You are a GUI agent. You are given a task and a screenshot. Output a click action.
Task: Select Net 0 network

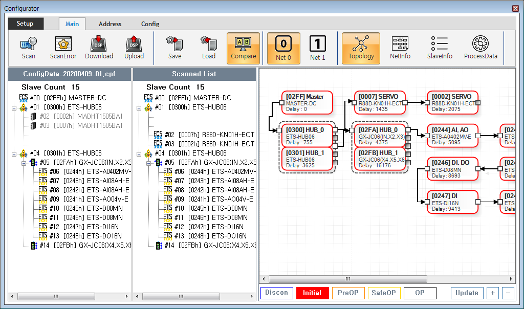[283, 48]
